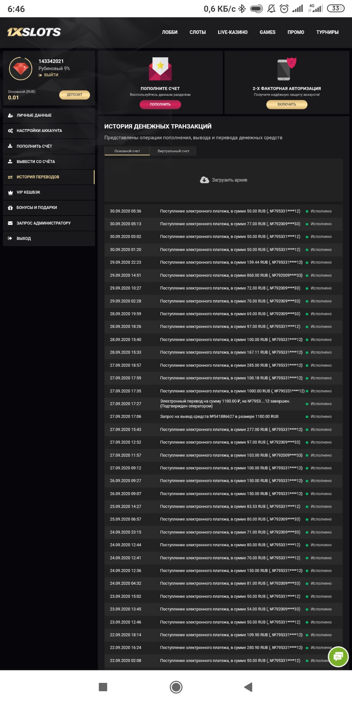Image resolution: width=352 pixels, height=704 pixels.
Task: Open the GAMES menu item
Action: pyautogui.click(x=268, y=32)
